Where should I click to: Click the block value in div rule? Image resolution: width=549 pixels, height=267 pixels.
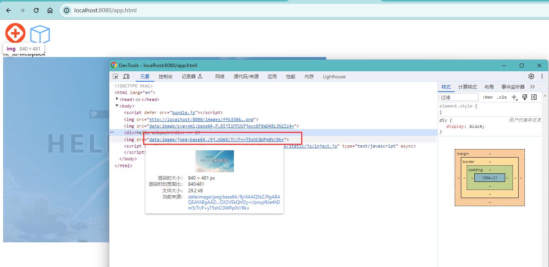point(476,126)
